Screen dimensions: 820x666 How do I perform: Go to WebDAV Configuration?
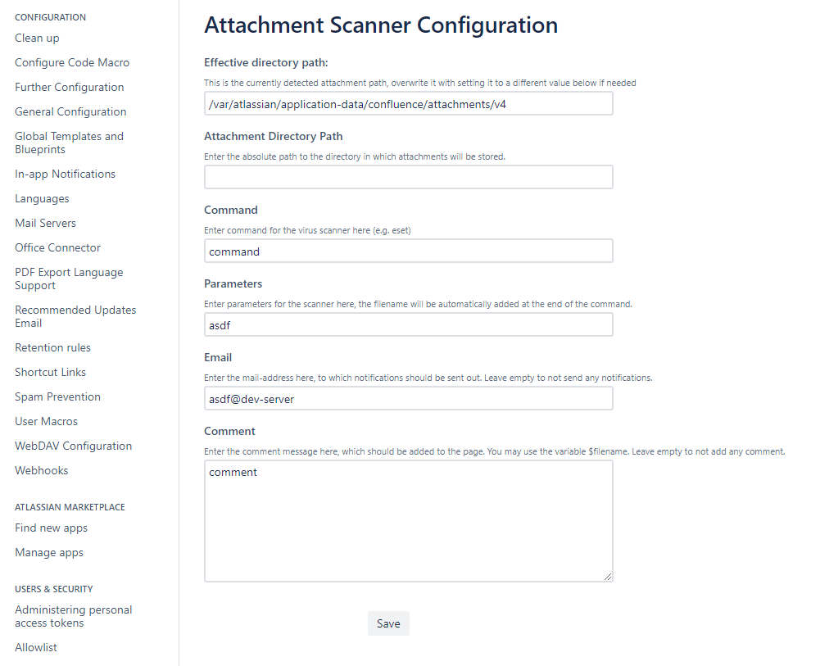[x=73, y=446]
